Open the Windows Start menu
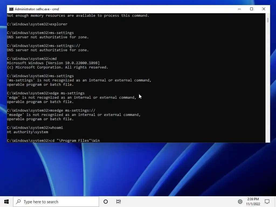 pos(6,202)
